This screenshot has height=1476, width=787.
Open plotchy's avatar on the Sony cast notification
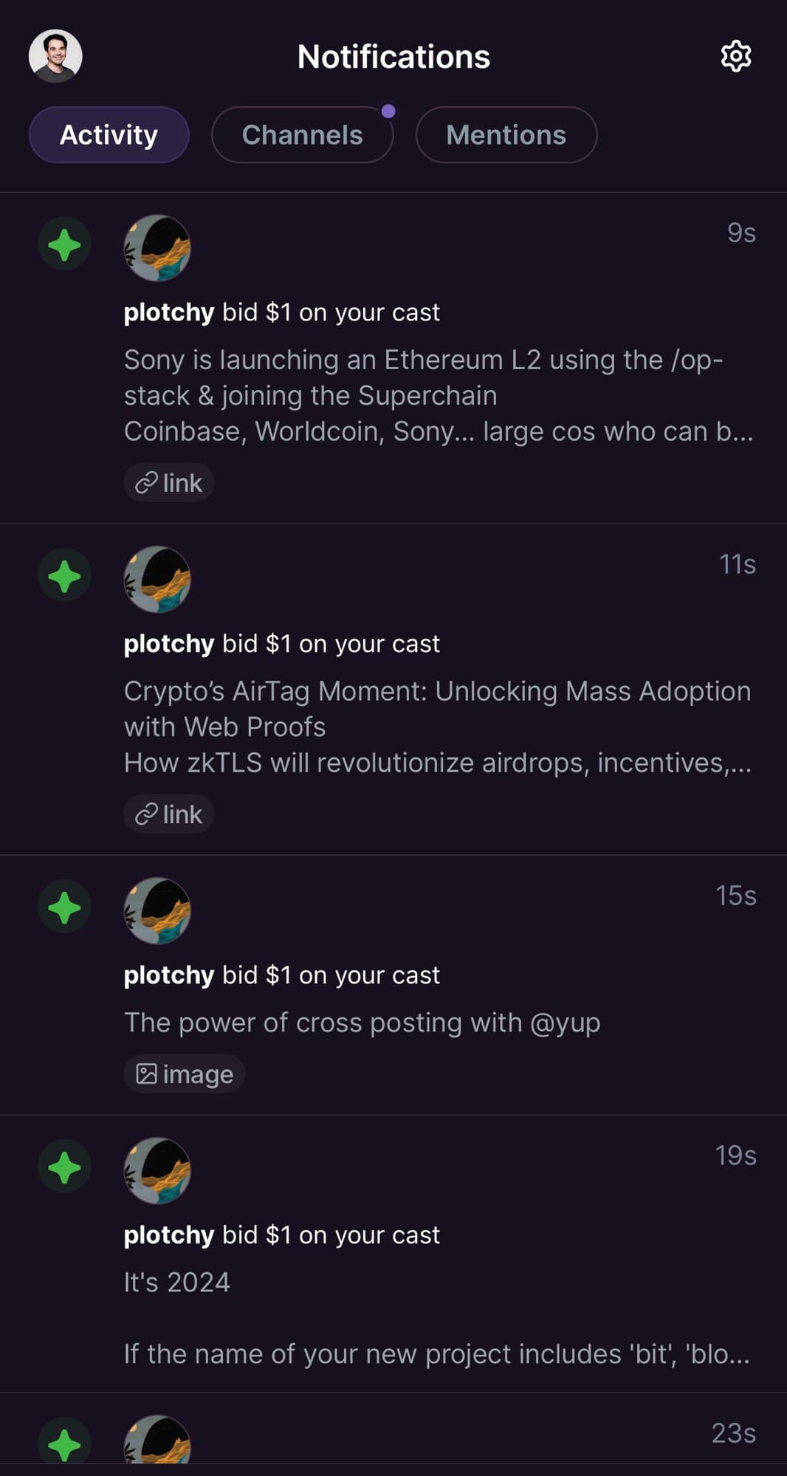click(157, 248)
